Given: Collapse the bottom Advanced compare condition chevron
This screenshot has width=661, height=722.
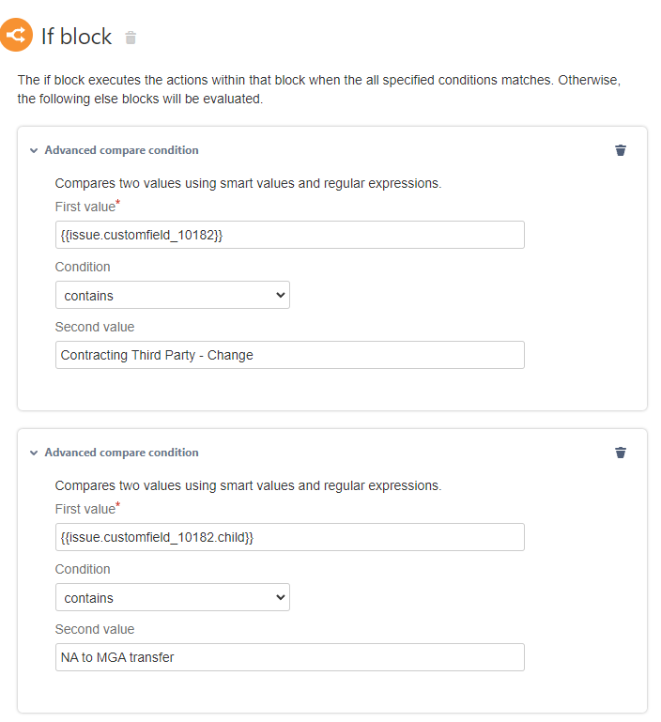Looking at the screenshot, I should pyautogui.click(x=34, y=453).
